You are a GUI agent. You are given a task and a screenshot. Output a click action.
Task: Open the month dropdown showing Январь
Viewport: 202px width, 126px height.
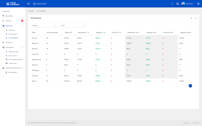tap(44, 26)
